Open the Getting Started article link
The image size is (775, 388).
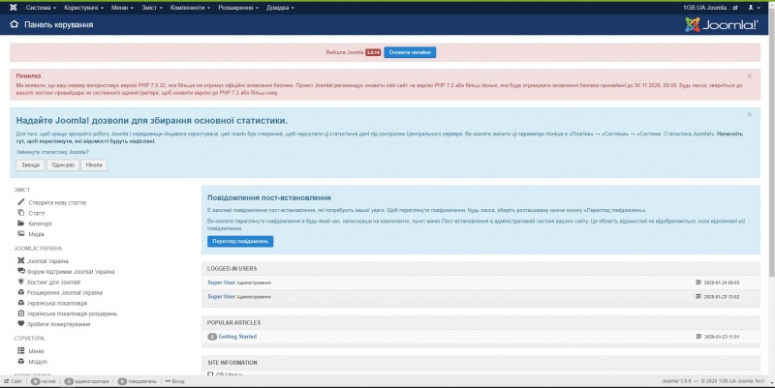237,337
